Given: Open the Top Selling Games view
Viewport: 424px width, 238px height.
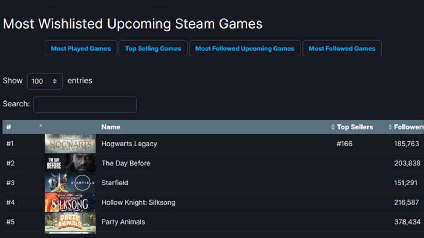Looking at the screenshot, I should point(153,48).
